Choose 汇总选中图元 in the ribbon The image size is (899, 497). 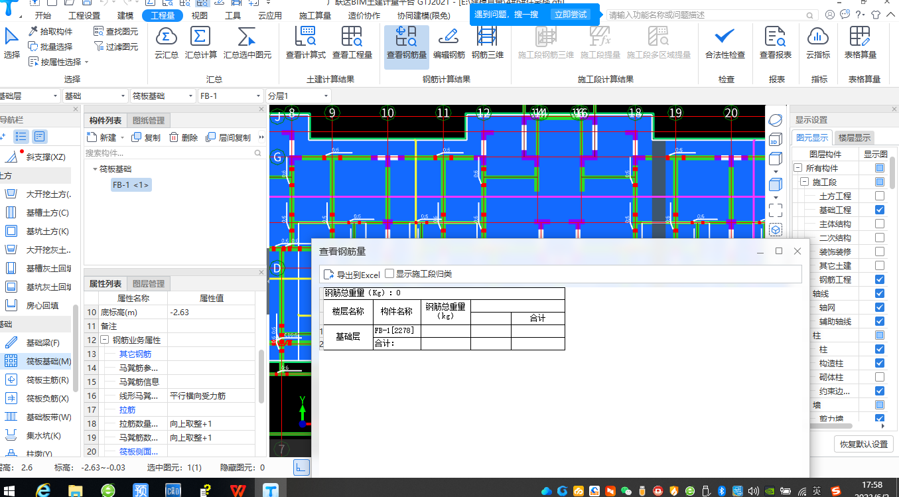(x=247, y=43)
